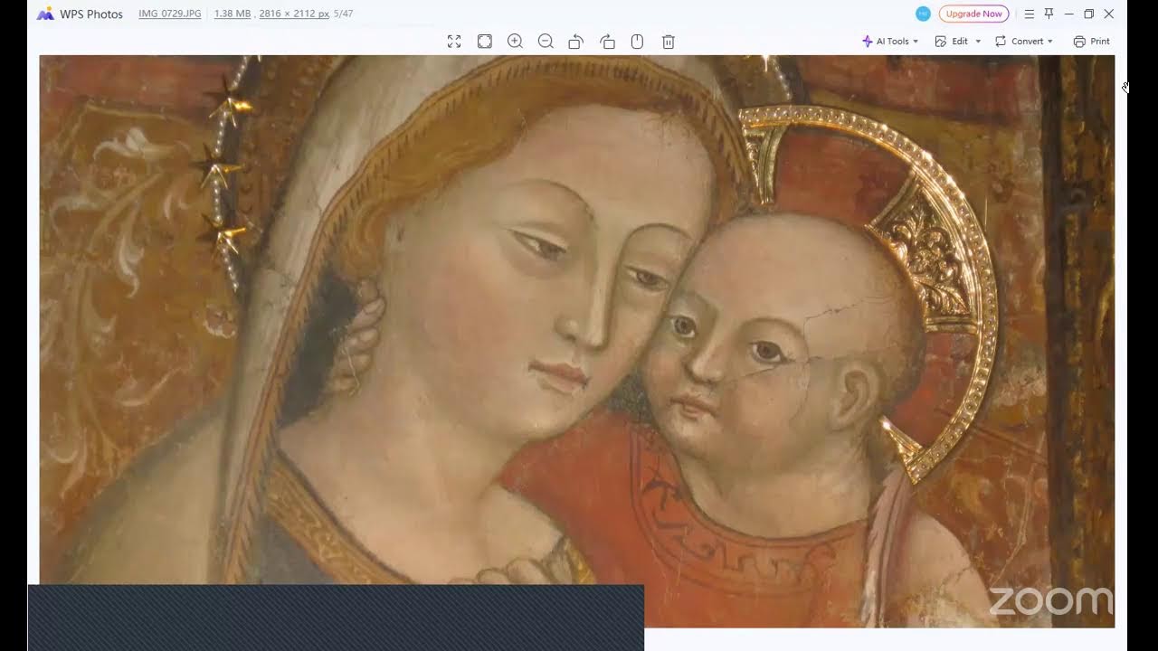Minimize the WPS Photos window
Screen dimensions: 1158x651
click(x=1068, y=14)
